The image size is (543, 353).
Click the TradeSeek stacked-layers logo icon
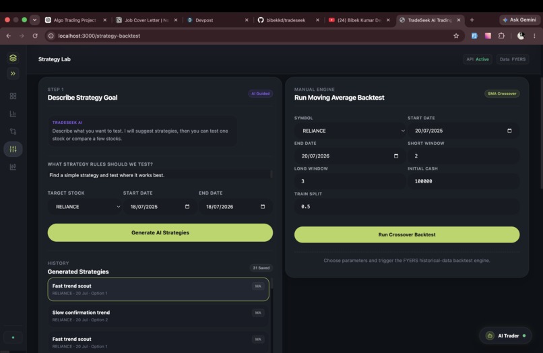click(13, 58)
